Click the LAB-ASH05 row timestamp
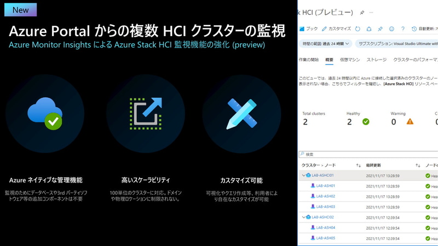Image resolution: width=438 pixels, height=246 pixels. [x=383, y=238]
